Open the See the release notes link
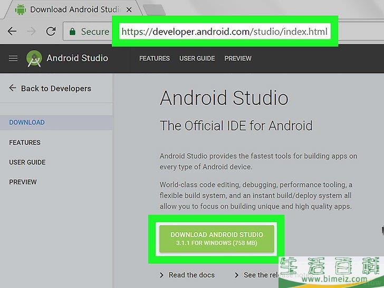Viewport: 384px width, 288px height. tap(278, 275)
